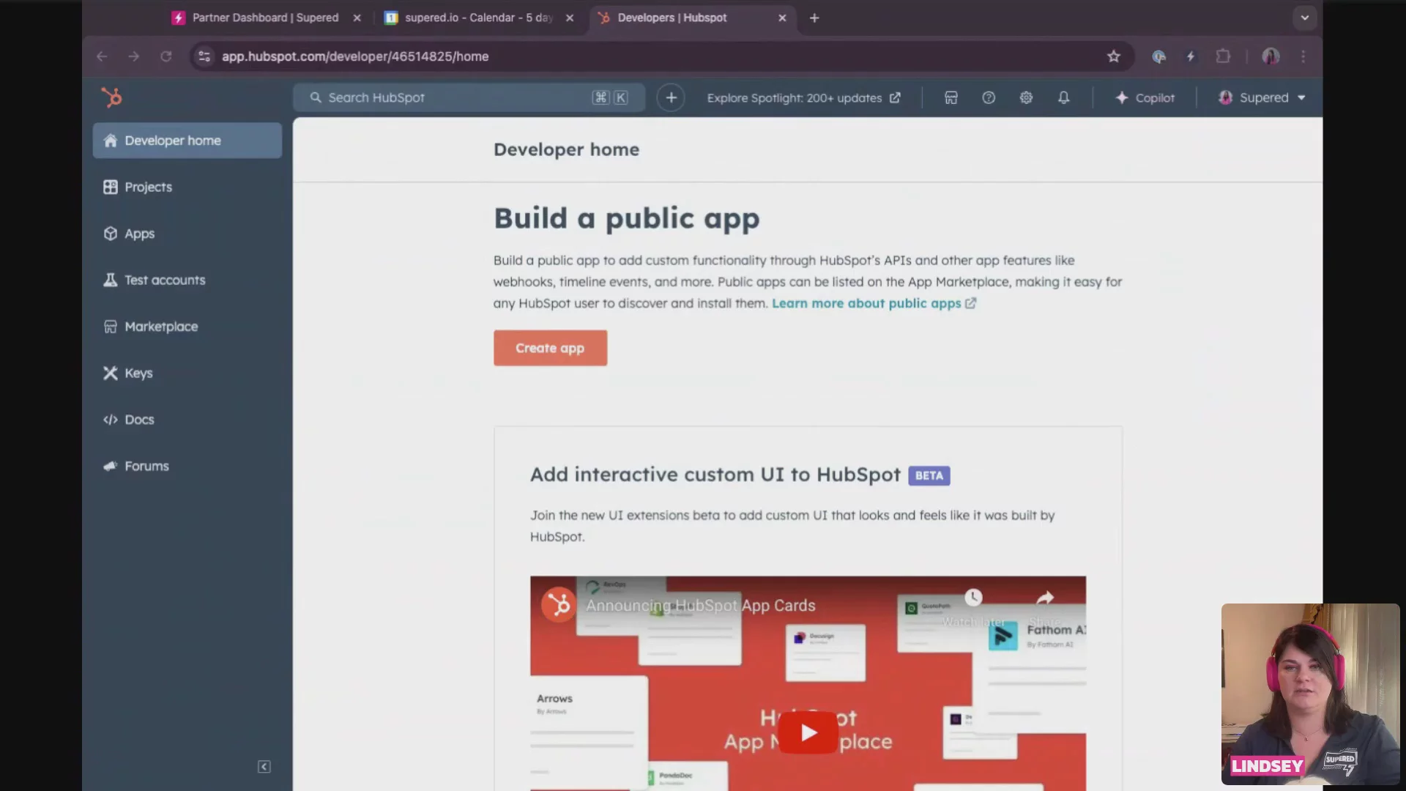Viewport: 1406px width, 791px height.
Task: Close the supered.io Calendar tab
Action: (570, 18)
